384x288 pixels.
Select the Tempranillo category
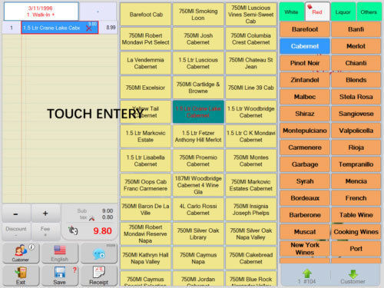click(x=356, y=164)
